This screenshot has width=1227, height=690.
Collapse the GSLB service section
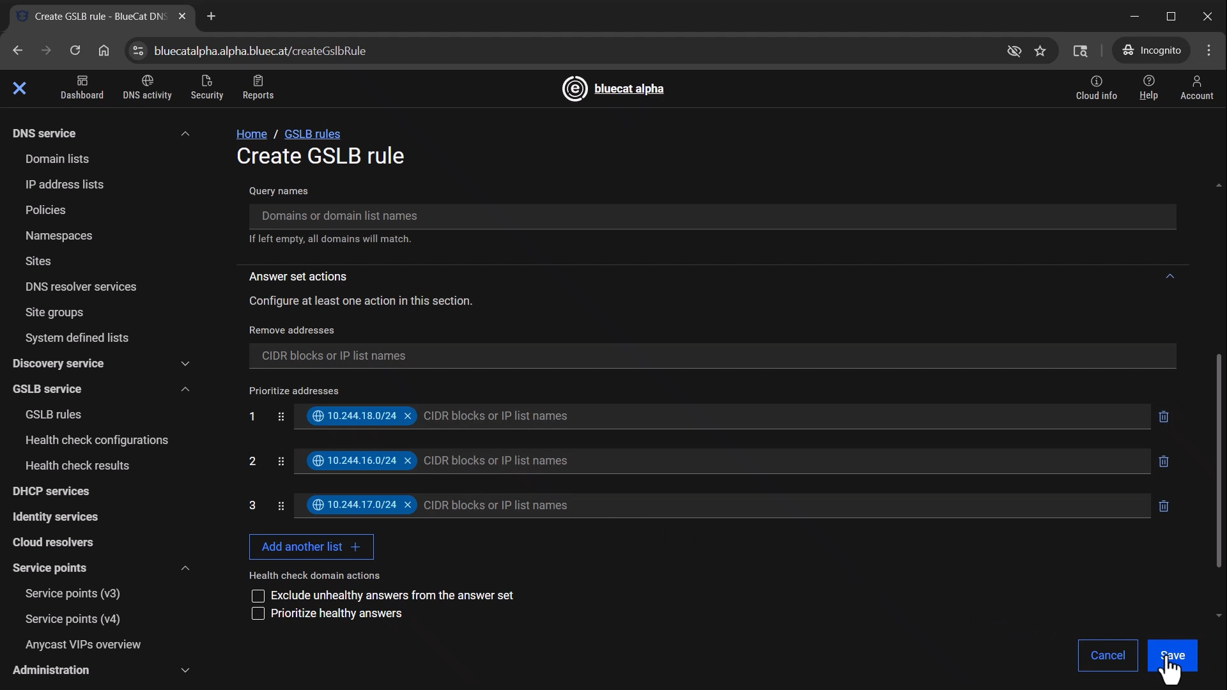(185, 389)
